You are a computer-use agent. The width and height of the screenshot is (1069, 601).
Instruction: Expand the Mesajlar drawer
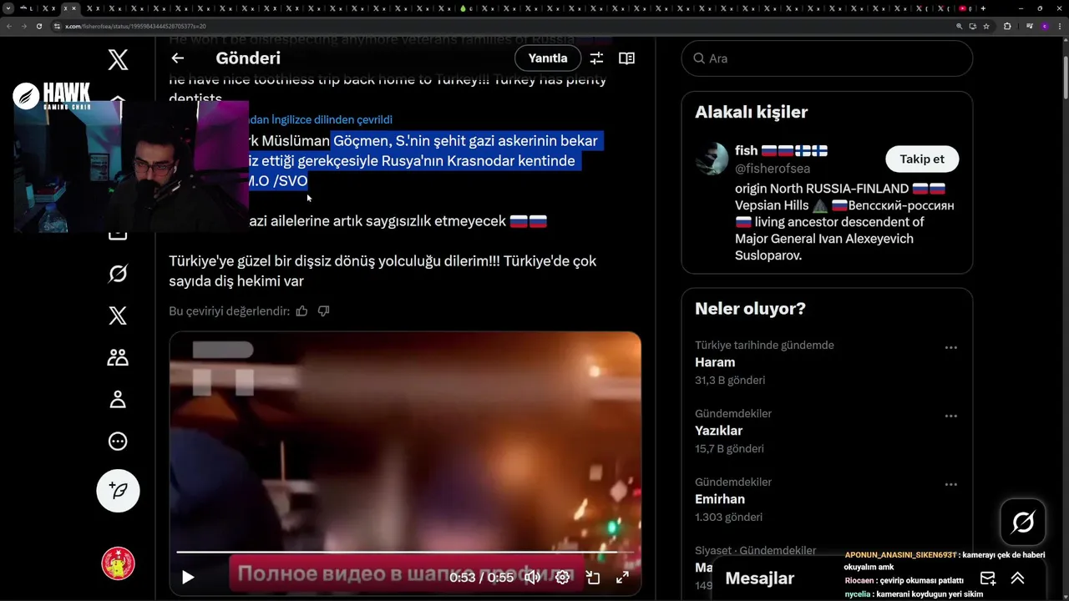click(1017, 578)
